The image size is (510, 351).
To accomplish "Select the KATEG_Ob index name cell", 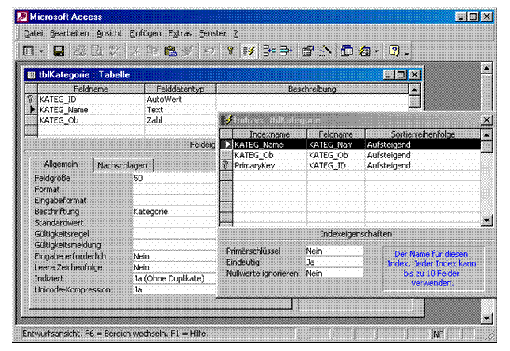I will pyautogui.click(x=269, y=155).
